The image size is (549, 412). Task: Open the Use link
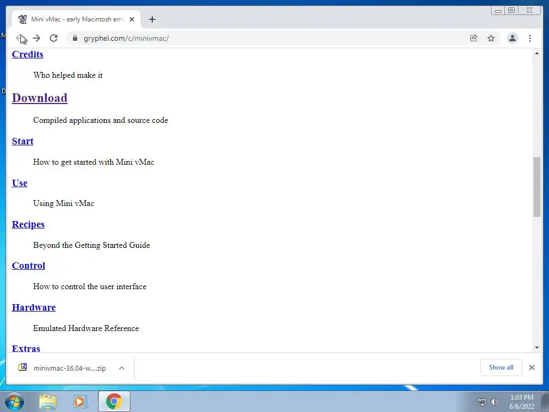pos(20,183)
